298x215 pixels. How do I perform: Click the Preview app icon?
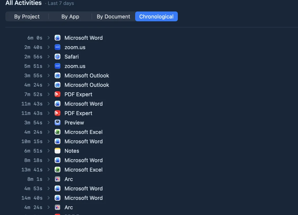click(x=57, y=122)
